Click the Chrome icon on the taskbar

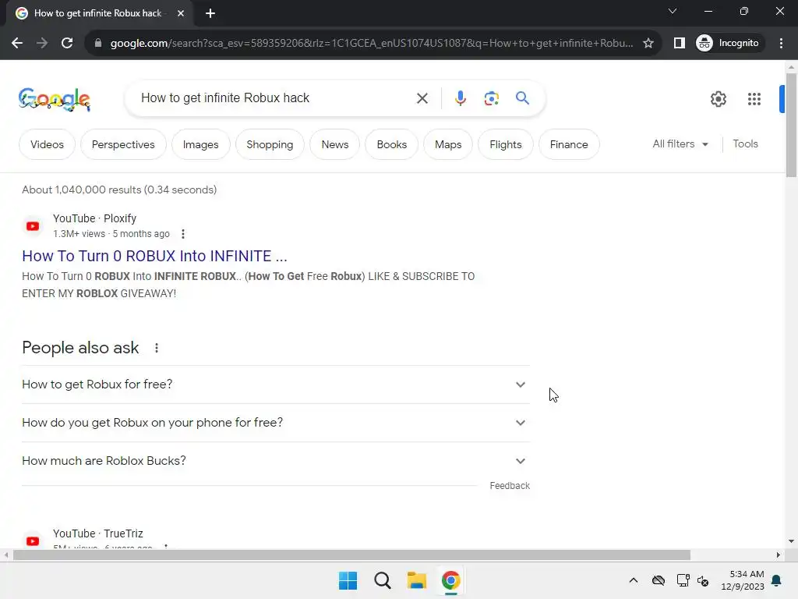[x=450, y=580]
